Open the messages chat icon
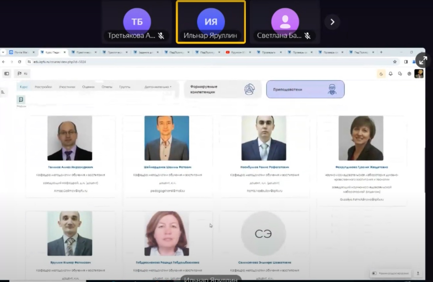The height and width of the screenshot is (282, 433). [400, 74]
